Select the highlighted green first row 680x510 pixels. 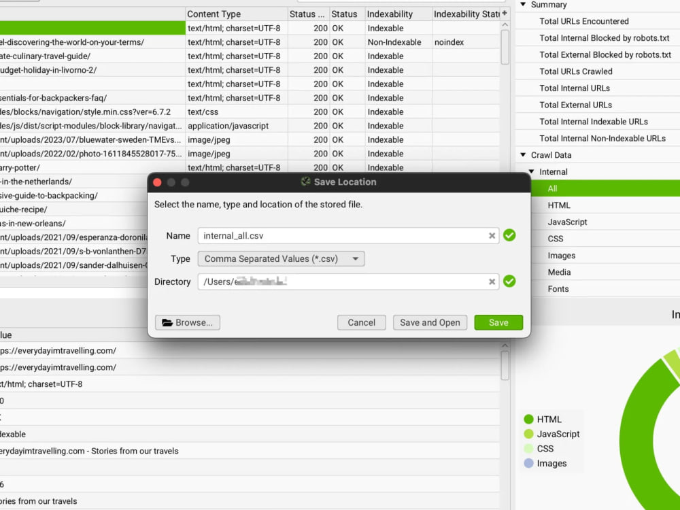[x=92, y=28]
